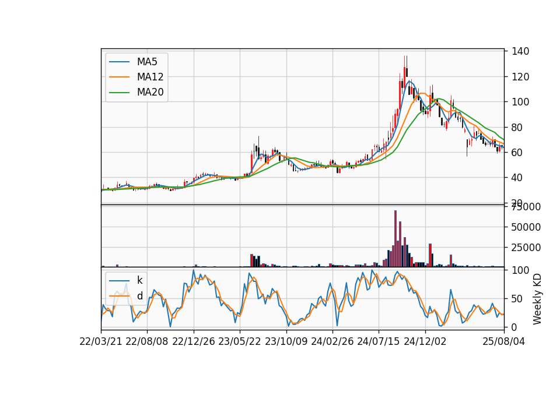
Task: Click the 50 tick on KD axis
Action: 517,299
